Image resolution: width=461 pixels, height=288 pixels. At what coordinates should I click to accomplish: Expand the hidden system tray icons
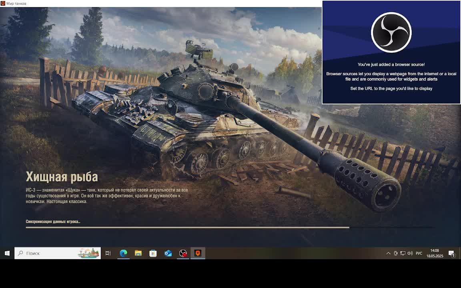click(x=389, y=253)
